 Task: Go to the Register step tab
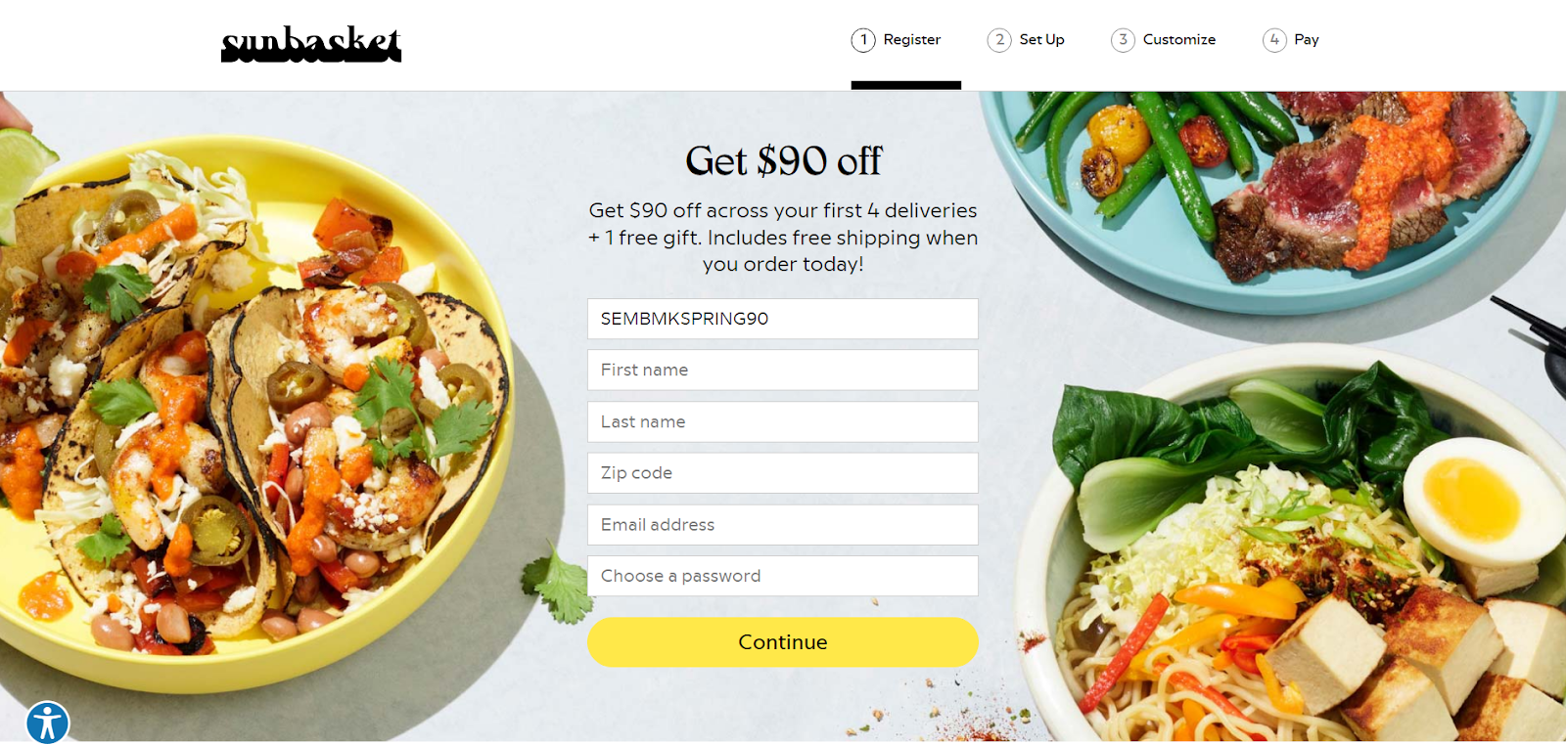point(911,40)
